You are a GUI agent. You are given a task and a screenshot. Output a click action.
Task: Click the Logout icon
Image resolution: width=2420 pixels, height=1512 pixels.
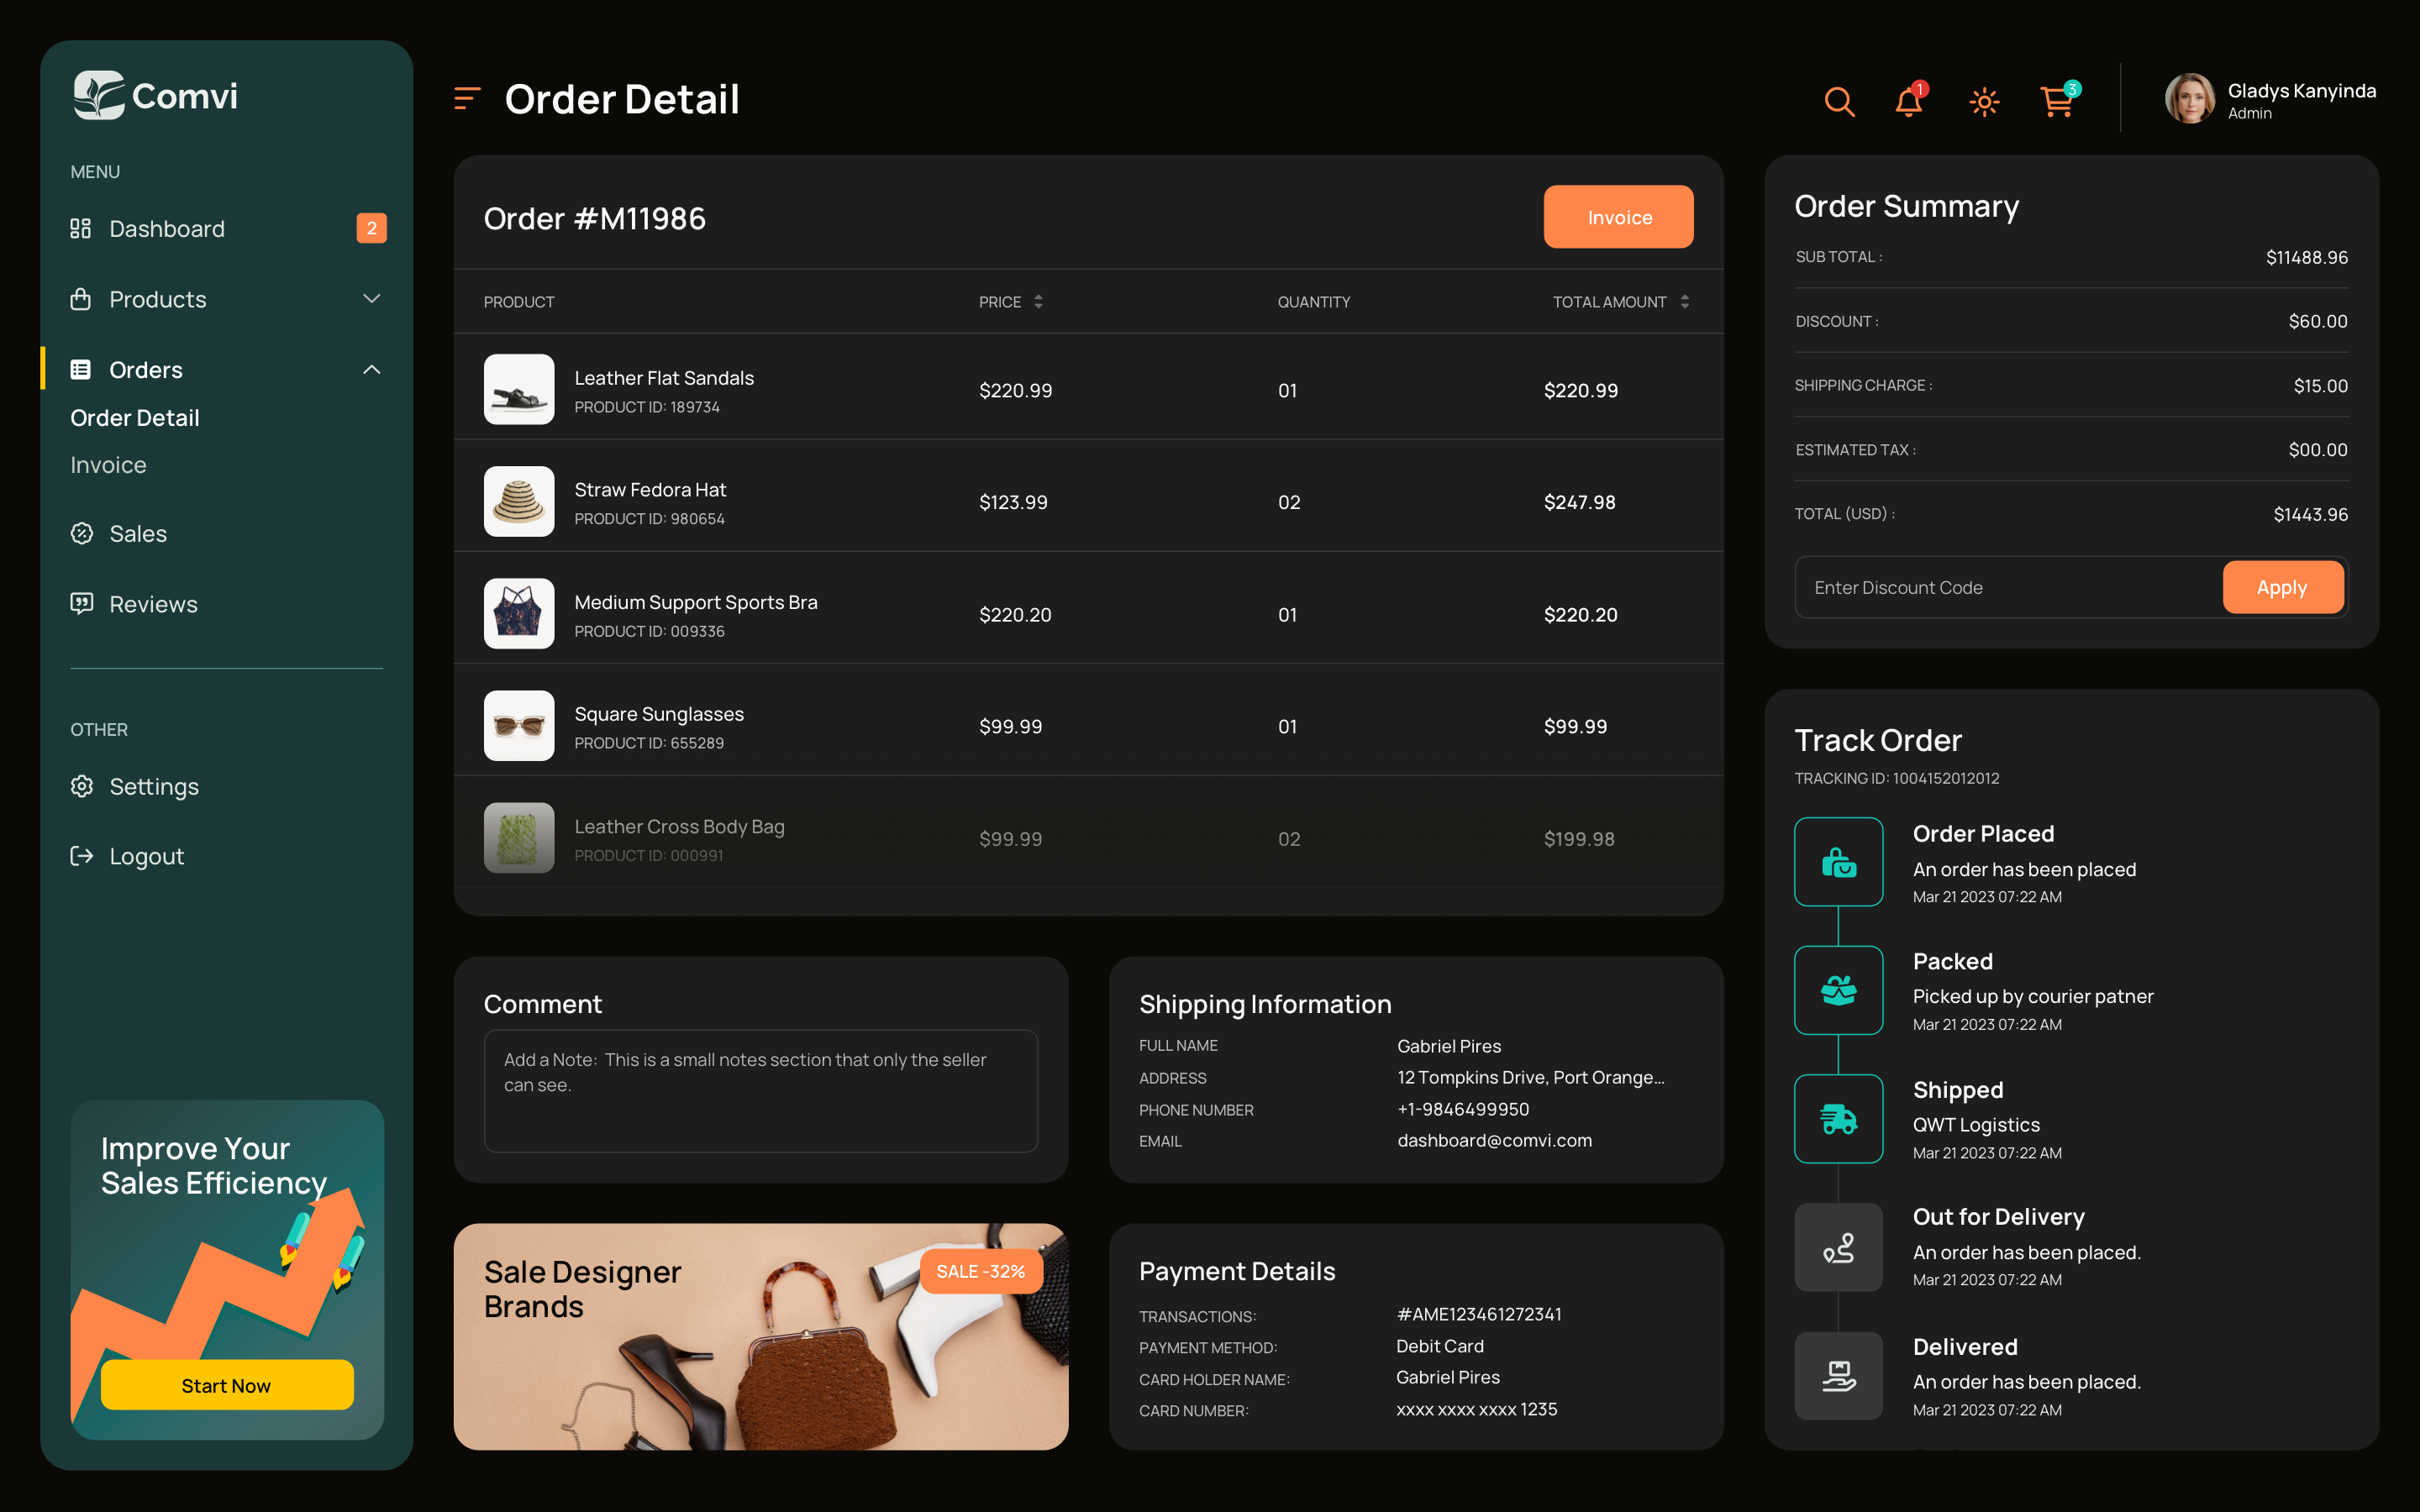point(82,856)
